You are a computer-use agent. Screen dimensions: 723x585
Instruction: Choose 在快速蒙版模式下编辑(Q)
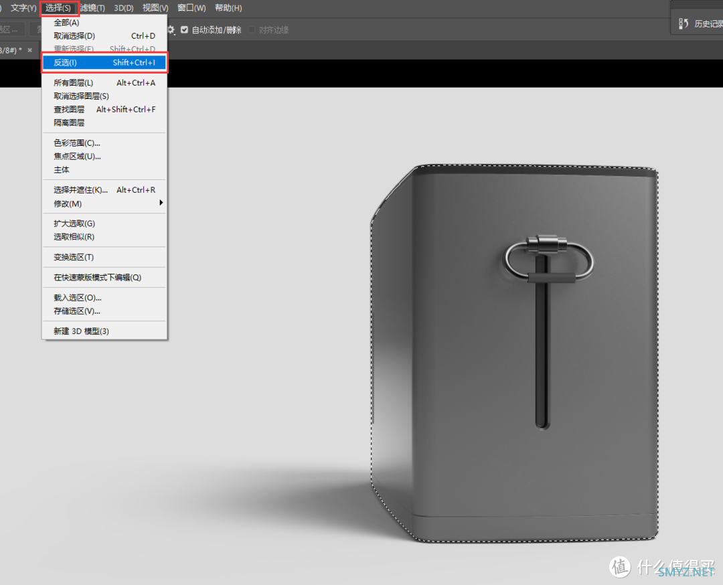(x=104, y=278)
